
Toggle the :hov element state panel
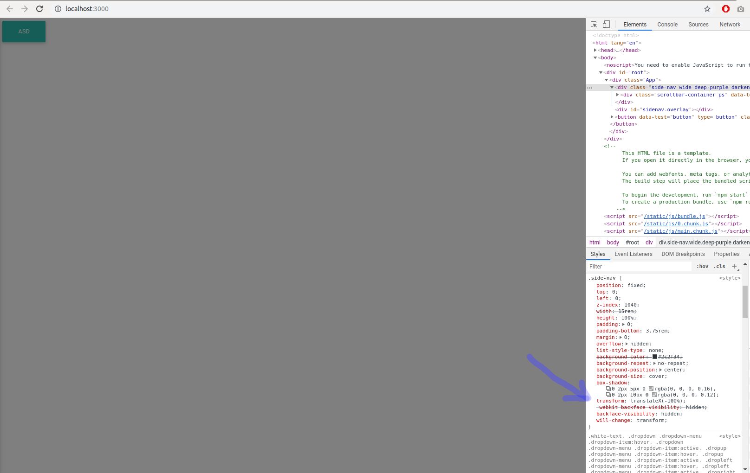[x=702, y=266]
